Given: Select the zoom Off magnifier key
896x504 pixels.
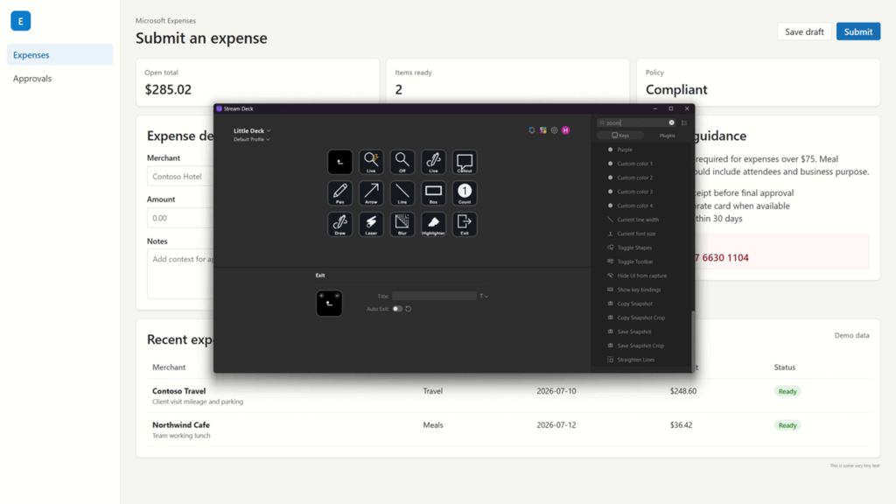Looking at the screenshot, I should [402, 162].
